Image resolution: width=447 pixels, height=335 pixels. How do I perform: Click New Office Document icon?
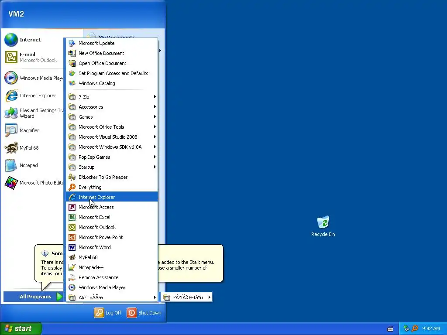pyautogui.click(x=72, y=53)
